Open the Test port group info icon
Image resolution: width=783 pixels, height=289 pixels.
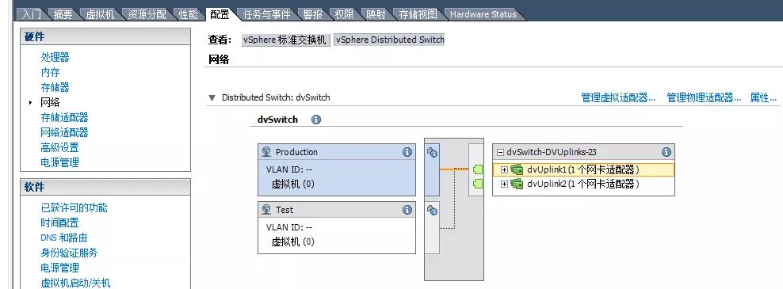pyautogui.click(x=407, y=210)
